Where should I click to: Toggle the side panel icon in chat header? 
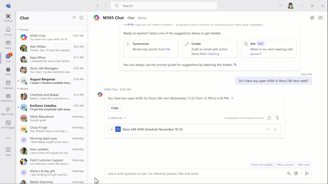320,18
